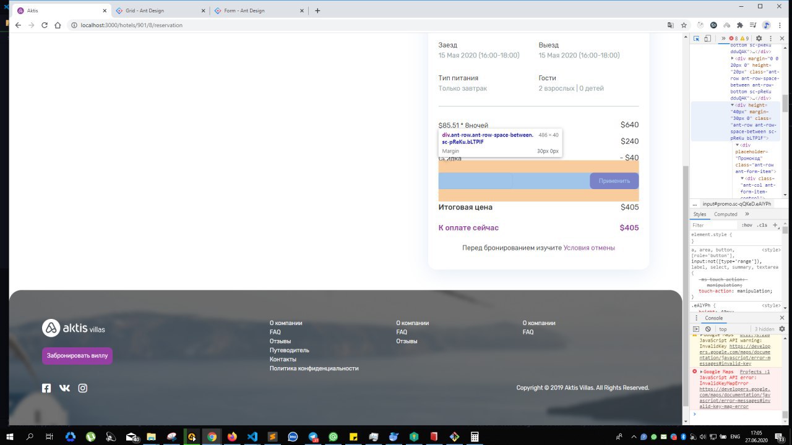Open the notification center in system tray
Screen dimensions: 792x445
tap(780, 436)
